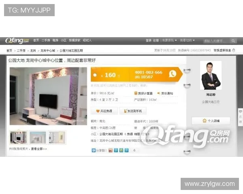Click the 4001-002-666 phone number

pos(149,72)
